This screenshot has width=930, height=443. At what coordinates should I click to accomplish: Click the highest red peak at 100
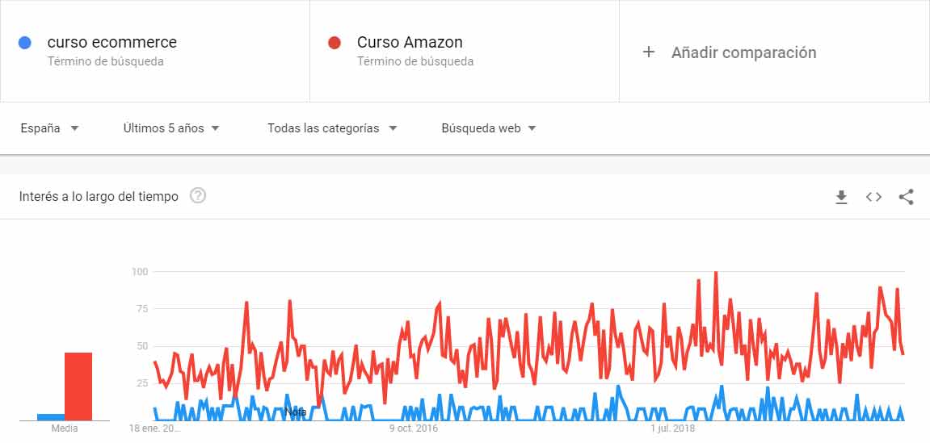click(716, 274)
